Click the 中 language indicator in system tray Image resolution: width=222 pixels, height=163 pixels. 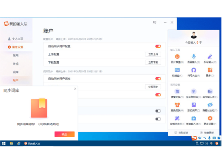(x=211, y=143)
